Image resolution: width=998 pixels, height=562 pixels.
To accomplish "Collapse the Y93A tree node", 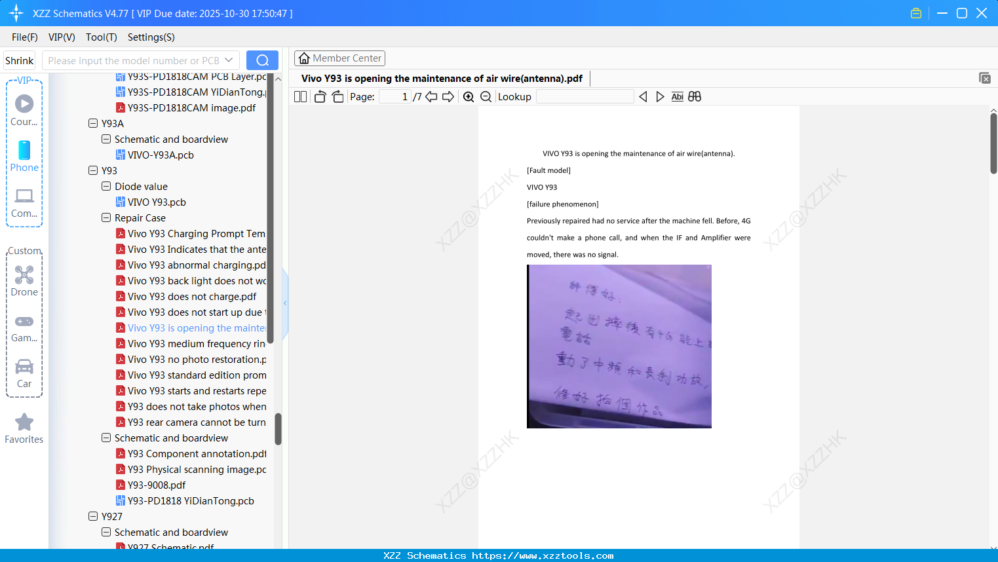I will (93, 123).
